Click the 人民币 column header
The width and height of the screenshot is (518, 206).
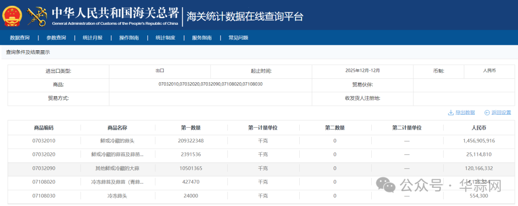click(x=479, y=128)
